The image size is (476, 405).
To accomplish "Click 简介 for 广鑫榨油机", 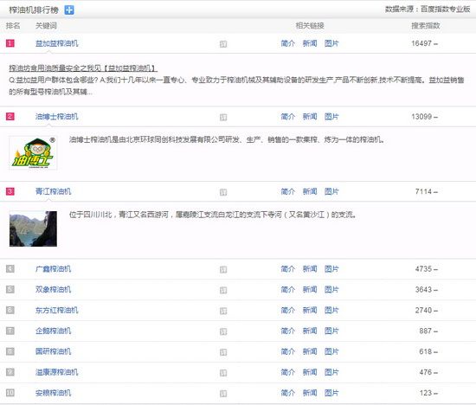I will [288, 269].
